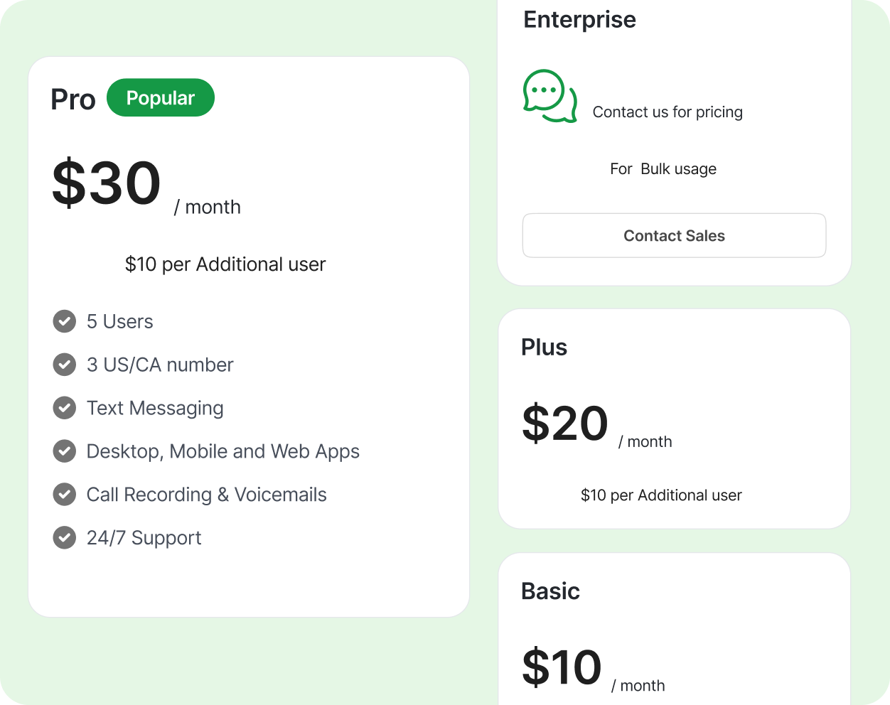Click the For Bulk usage text
Image resolution: width=890 pixels, height=705 pixels.
(663, 169)
